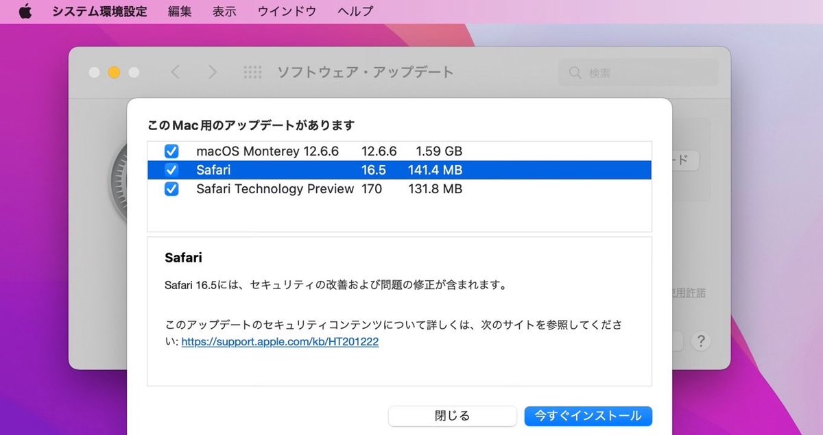Click version 170 of Technology Preview
This screenshot has width=823, height=435.
click(372, 189)
